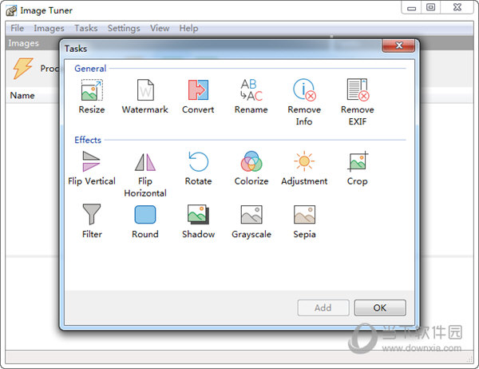Screen dimensions: 479x369
Task: Maximize the Image Tuner window
Action: (431, 8)
